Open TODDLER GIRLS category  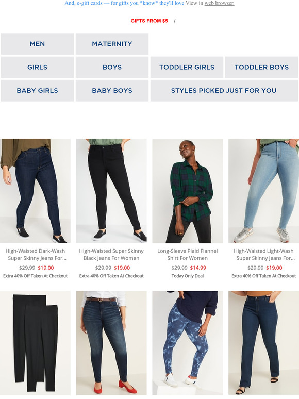(x=187, y=67)
